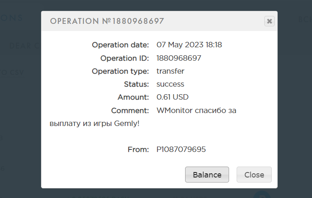The width and height of the screenshot is (312, 198).
Task: Click the operation date value 07 May 2023
Action: [x=189, y=45]
